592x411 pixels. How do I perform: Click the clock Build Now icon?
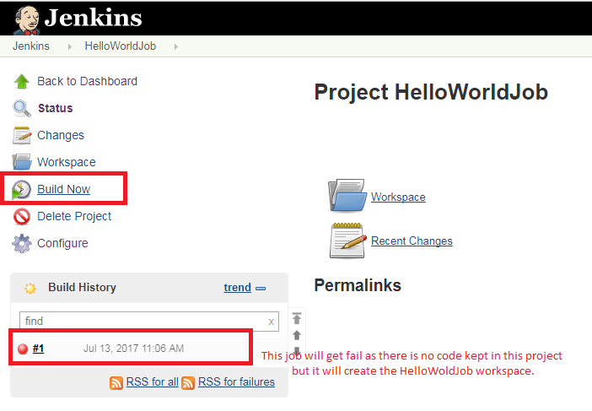pos(21,189)
